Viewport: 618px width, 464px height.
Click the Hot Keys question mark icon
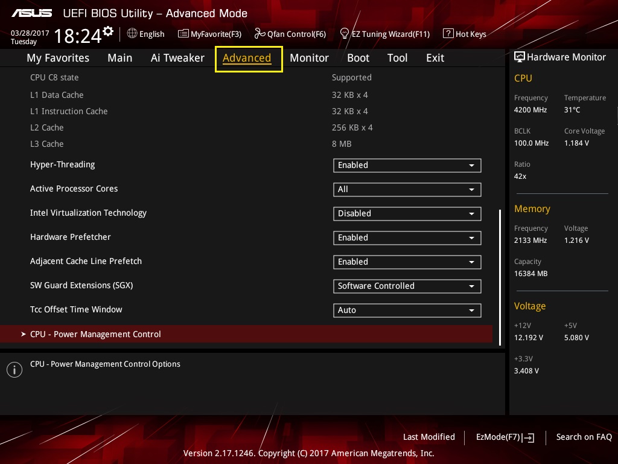[448, 34]
